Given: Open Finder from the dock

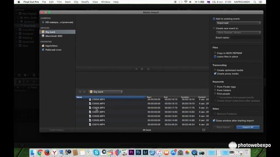Looking at the screenshot, I should 33,153.
